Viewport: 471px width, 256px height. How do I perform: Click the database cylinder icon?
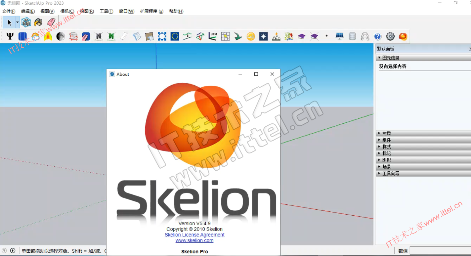pyautogui.click(x=352, y=36)
